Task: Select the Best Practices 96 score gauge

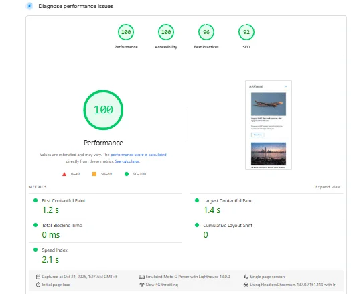Action: 206,32
